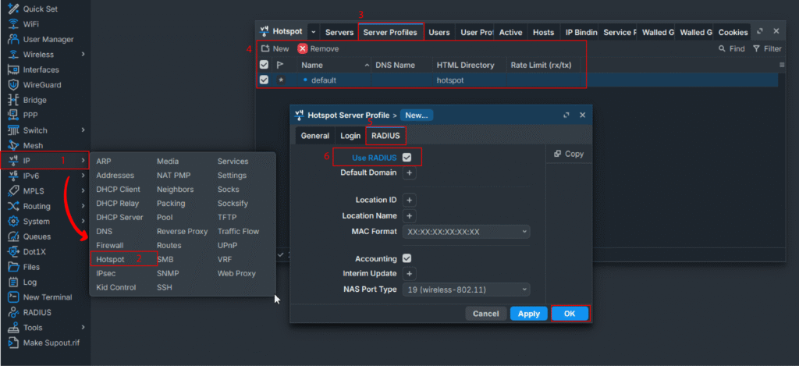799x366 pixels.
Task: Click the Filter funnel icon
Action: point(756,48)
